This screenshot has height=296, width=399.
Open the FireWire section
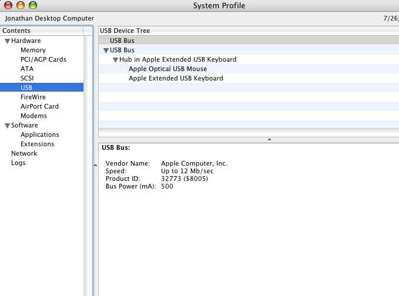click(33, 97)
